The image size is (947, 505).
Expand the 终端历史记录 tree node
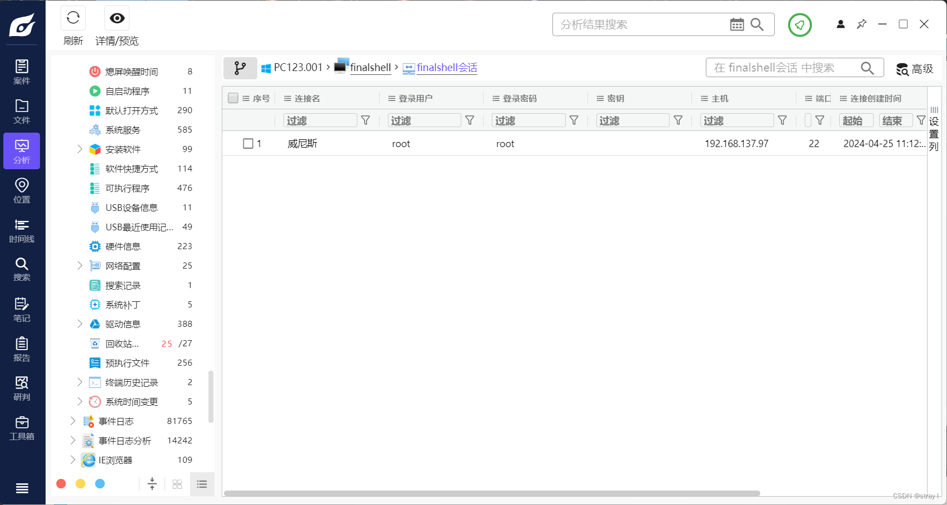click(x=79, y=382)
